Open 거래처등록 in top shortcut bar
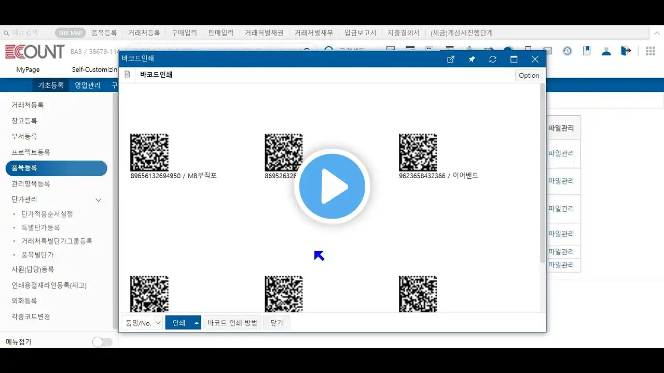The width and height of the screenshot is (664, 373). [144, 33]
